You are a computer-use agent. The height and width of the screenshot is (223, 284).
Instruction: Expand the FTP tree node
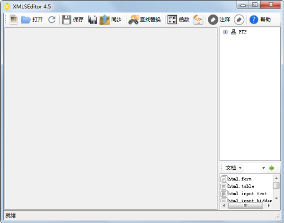(x=225, y=32)
